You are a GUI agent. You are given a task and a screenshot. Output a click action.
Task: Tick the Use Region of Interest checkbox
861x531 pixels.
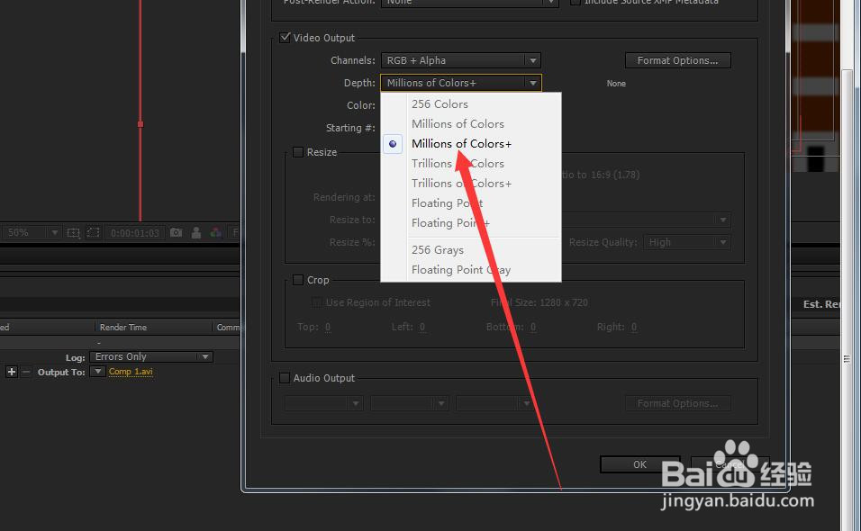click(x=317, y=302)
